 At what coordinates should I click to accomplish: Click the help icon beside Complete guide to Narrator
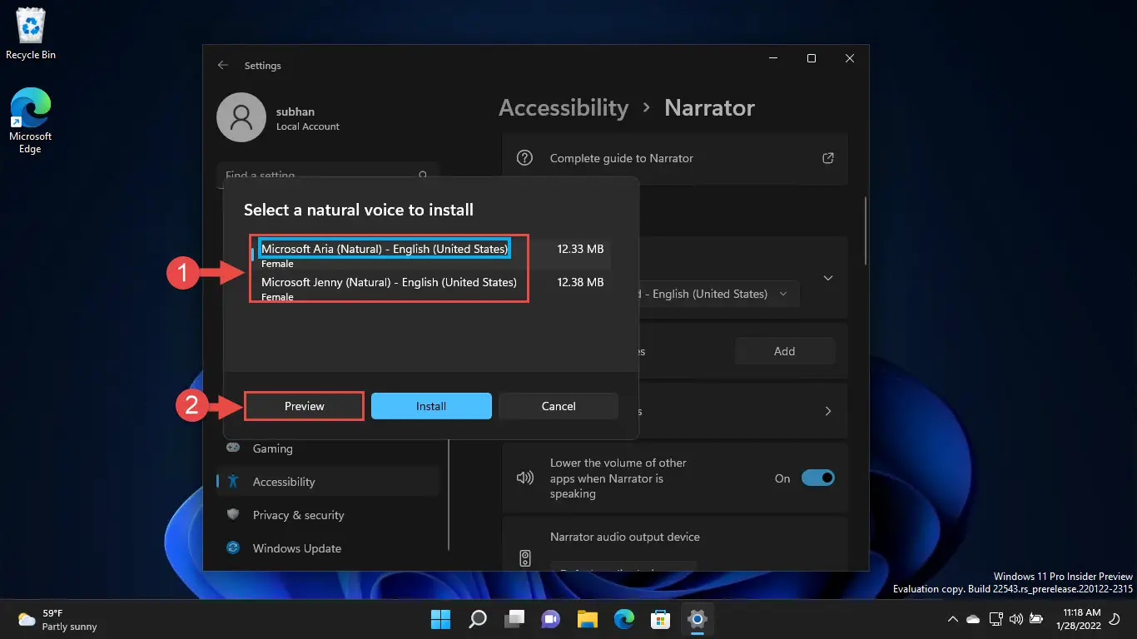(x=524, y=158)
